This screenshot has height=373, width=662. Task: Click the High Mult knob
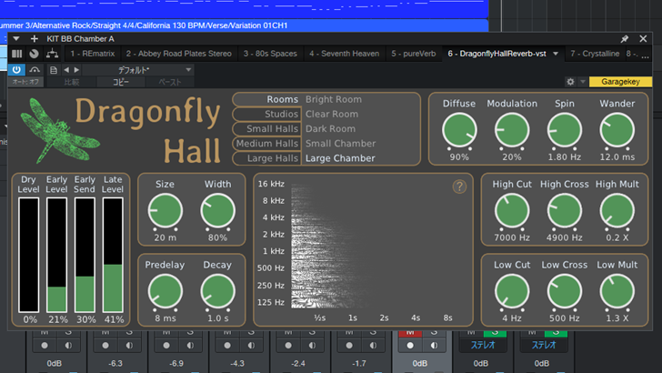point(617,211)
